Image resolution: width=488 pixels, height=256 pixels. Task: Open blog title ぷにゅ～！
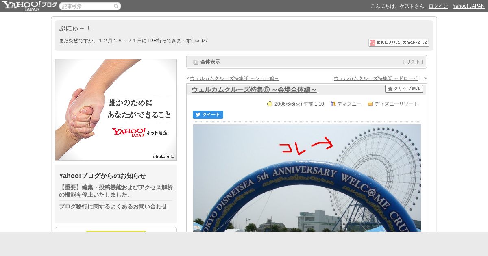tap(75, 28)
